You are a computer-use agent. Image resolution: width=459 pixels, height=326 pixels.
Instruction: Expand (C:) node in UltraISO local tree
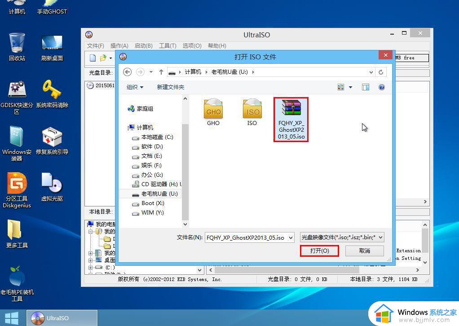click(90, 268)
